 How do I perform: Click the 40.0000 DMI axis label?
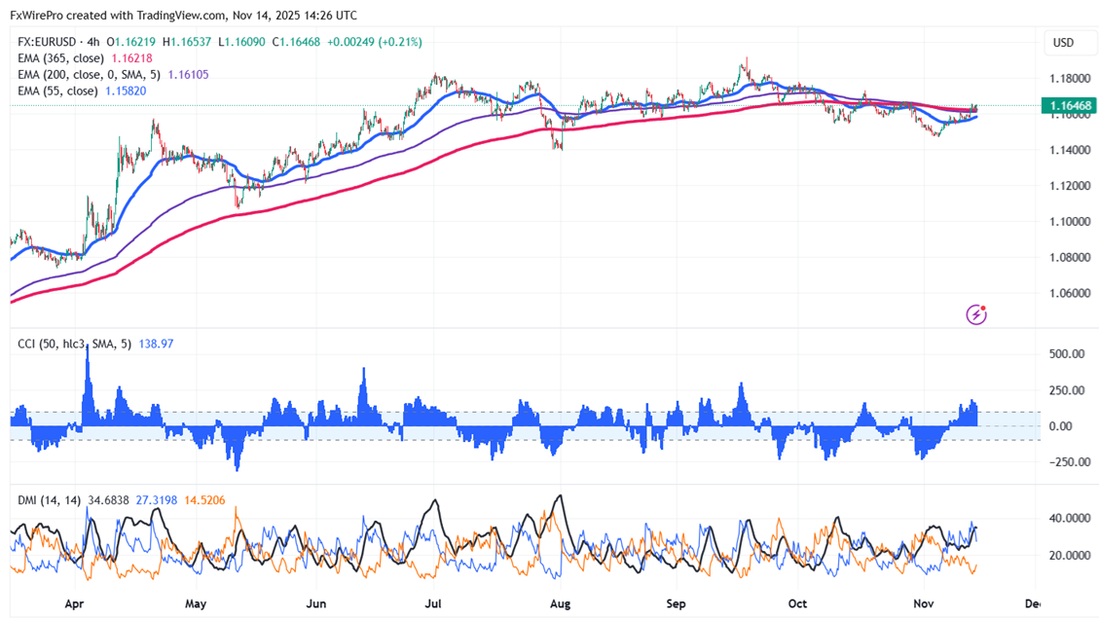point(1070,519)
